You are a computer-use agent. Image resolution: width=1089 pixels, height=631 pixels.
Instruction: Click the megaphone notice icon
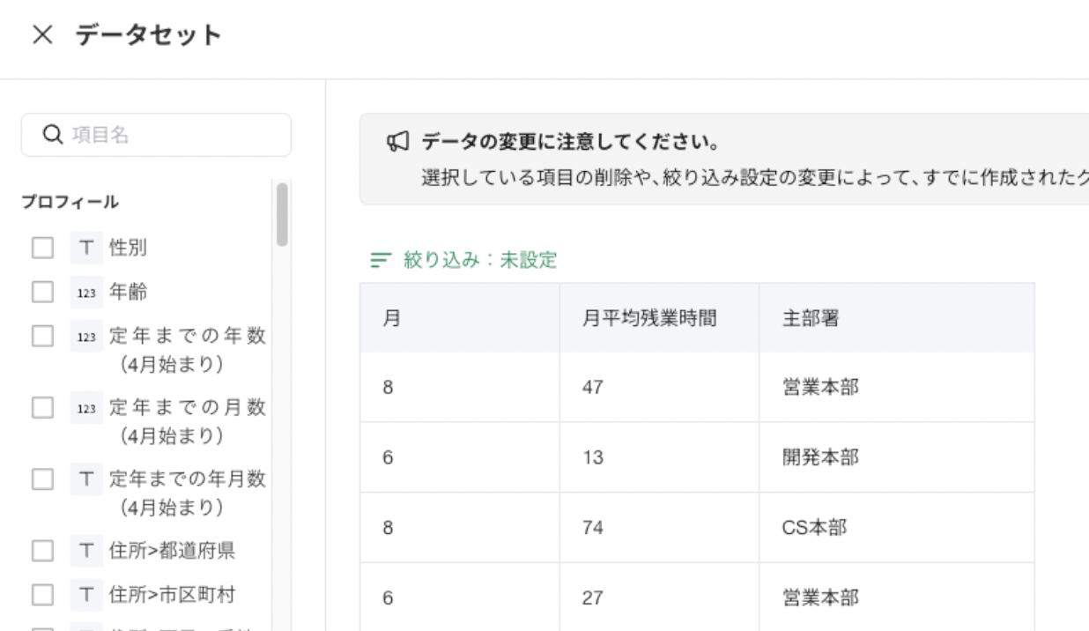click(398, 142)
